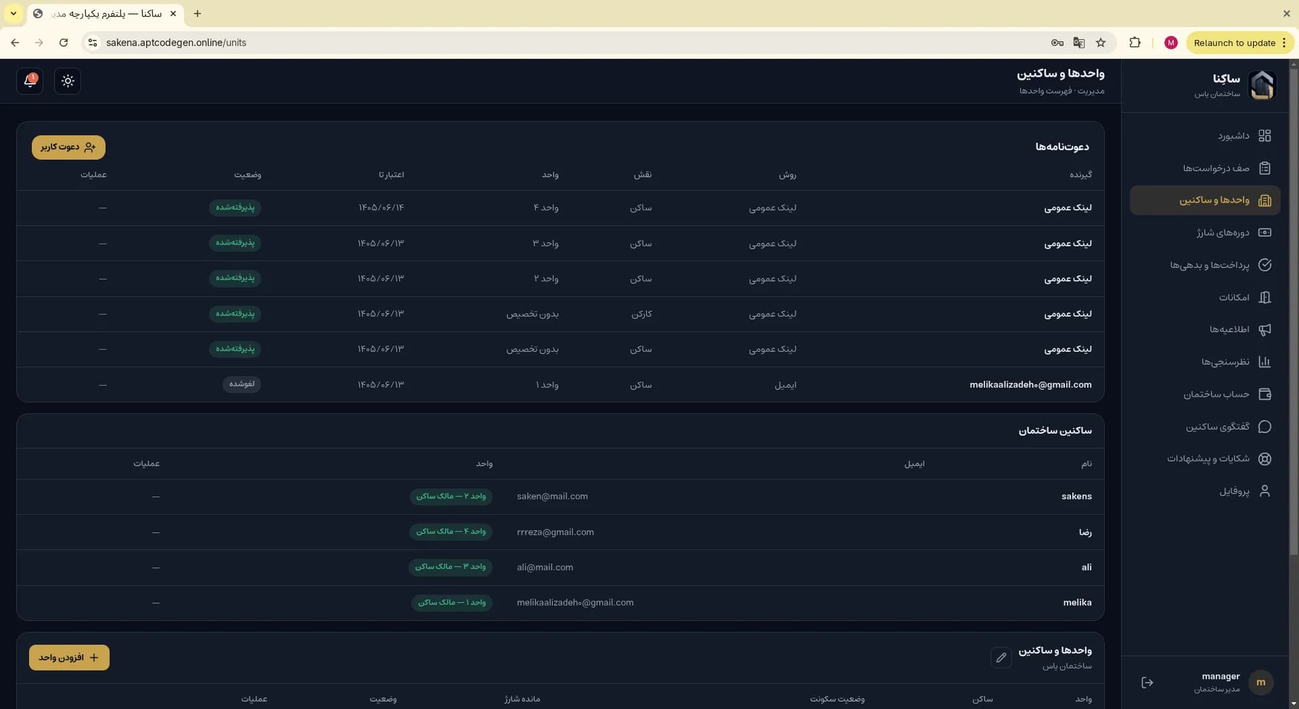Reload the page in browser toolbar

point(64,43)
